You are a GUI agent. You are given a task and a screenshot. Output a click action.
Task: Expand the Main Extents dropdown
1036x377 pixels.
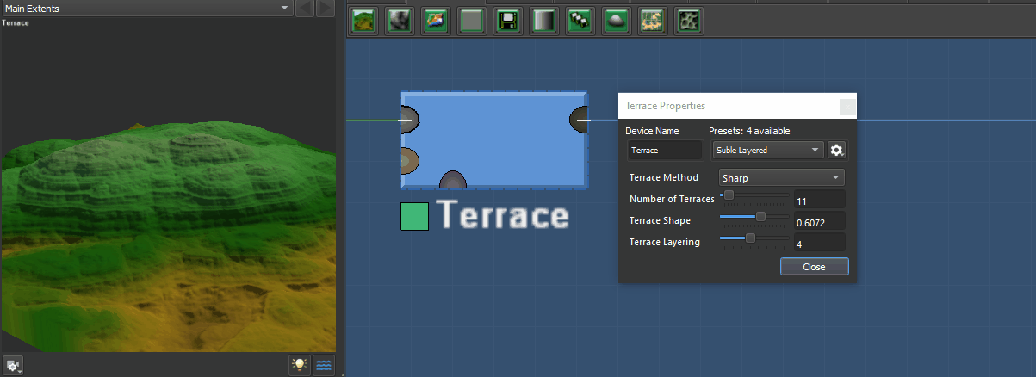coord(146,9)
